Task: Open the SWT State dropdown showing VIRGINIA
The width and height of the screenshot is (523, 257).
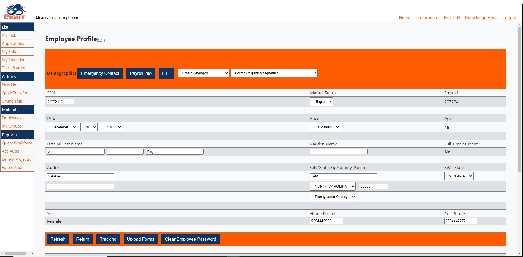Action: (x=459, y=176)
